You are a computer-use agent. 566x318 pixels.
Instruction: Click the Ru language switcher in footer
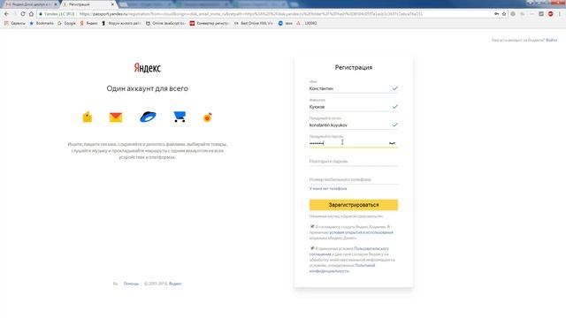[x=115, y=284]
